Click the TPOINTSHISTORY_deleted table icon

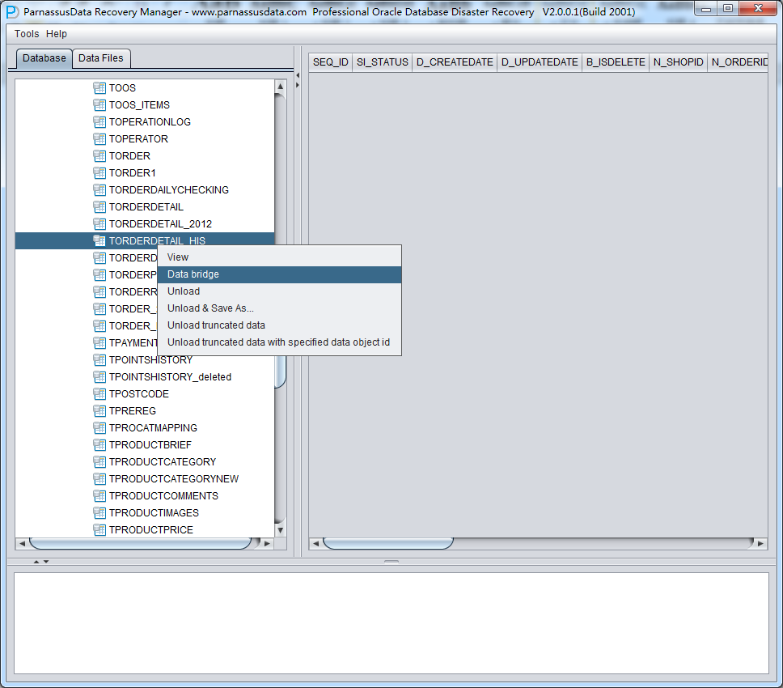pos(99,376)
